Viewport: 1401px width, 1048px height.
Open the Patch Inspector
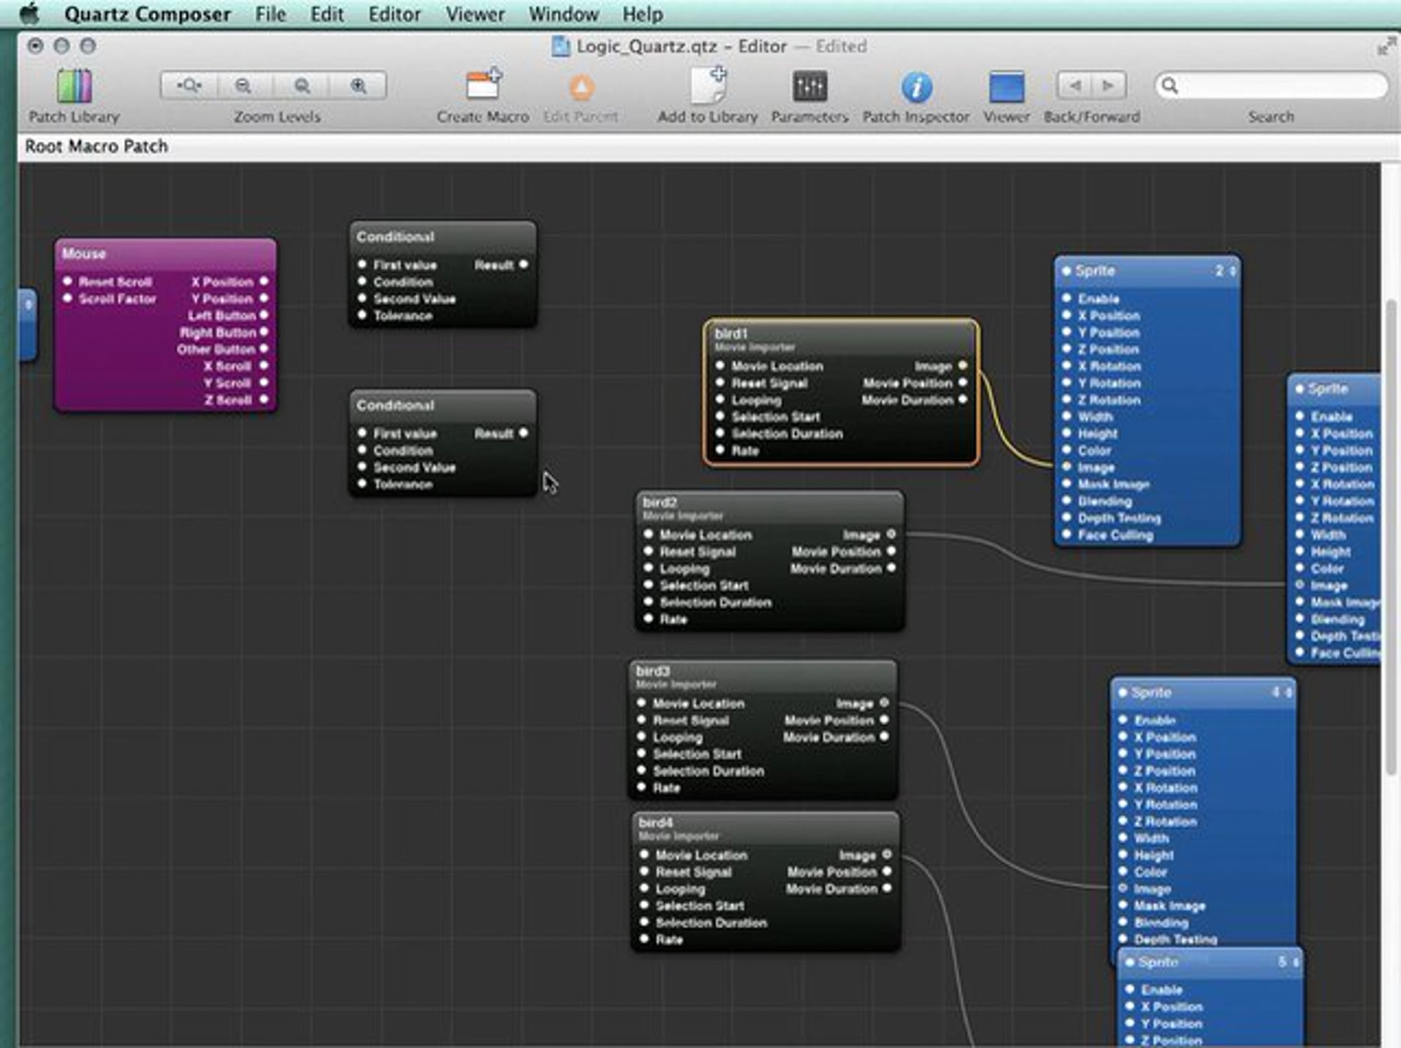pos(916,87)
